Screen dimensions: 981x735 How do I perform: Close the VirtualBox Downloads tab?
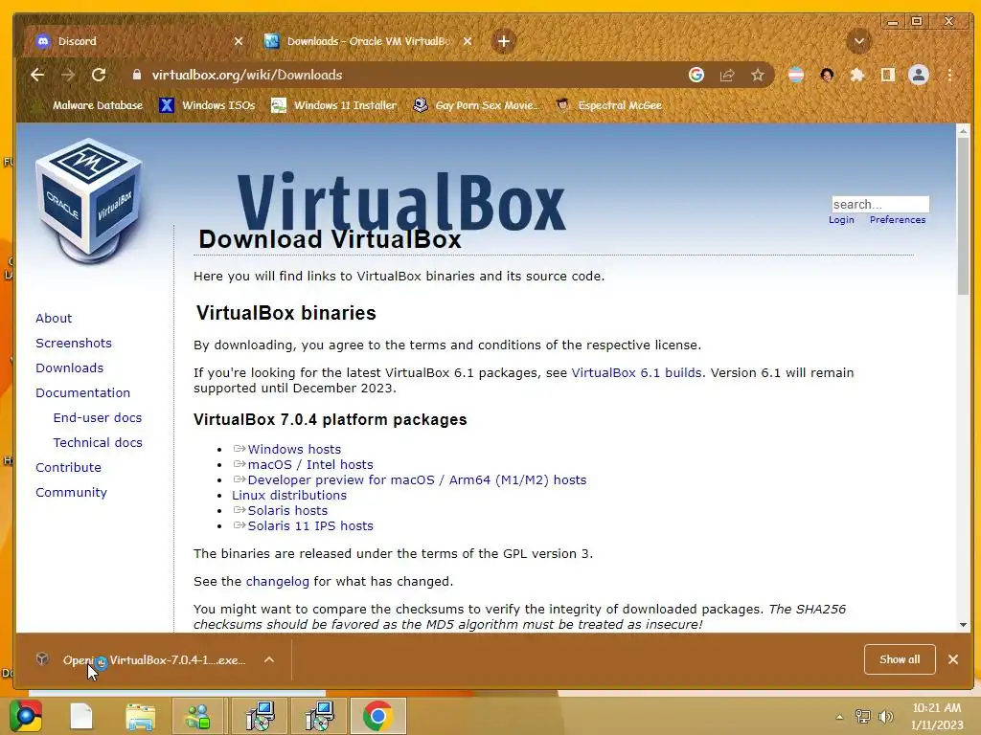[468, 41]
